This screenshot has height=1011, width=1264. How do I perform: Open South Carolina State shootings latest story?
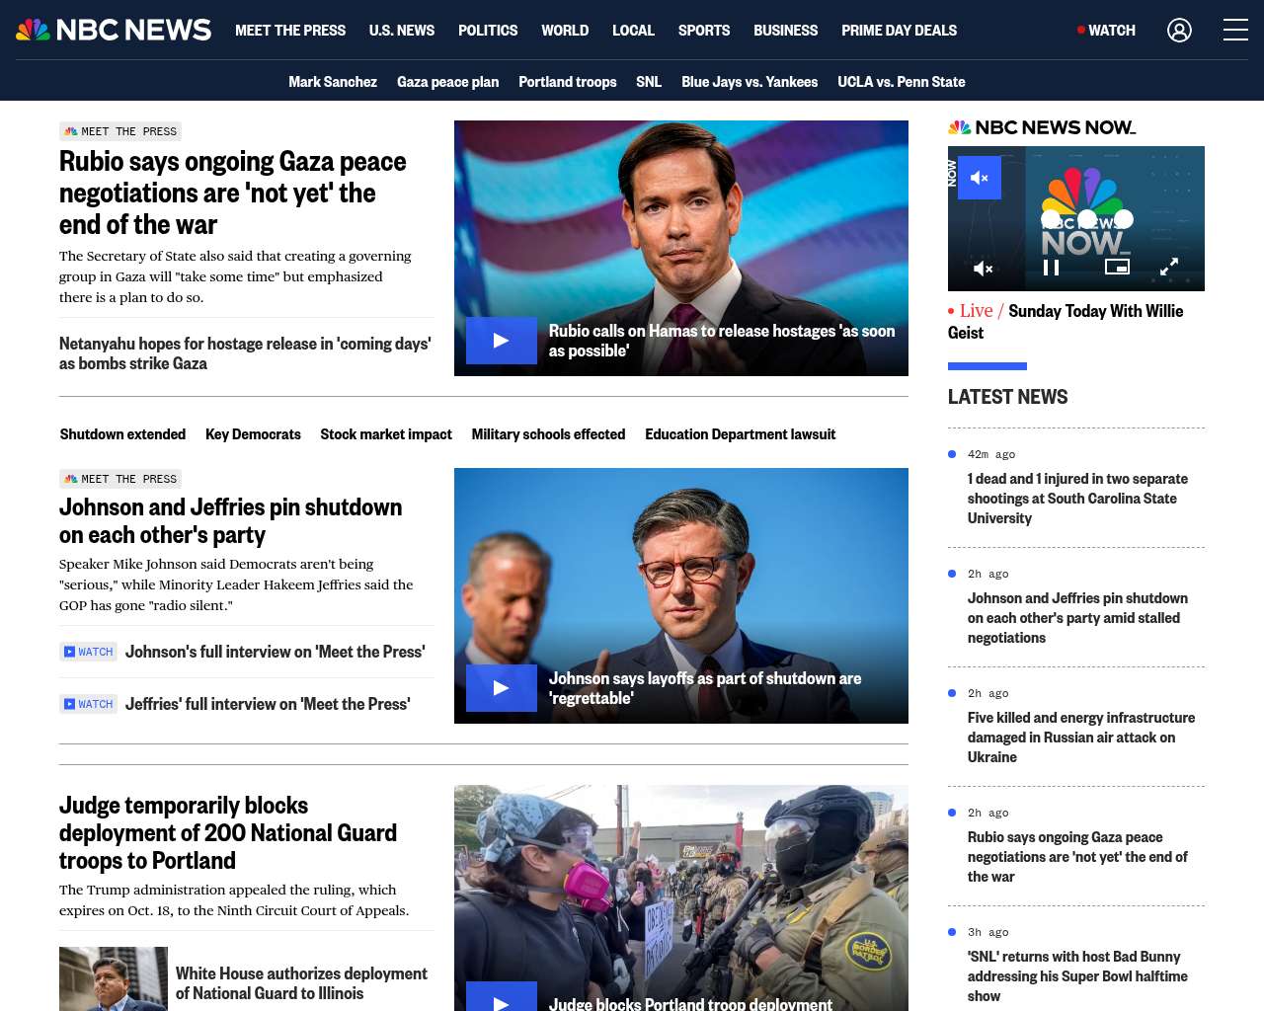pyautogui.click(x=1077, y=499)
